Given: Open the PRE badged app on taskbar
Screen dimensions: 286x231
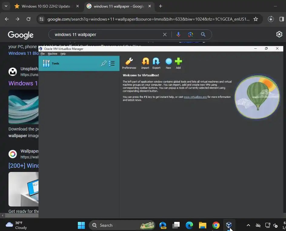Looking at the screenshot, I should click(163, 225).
